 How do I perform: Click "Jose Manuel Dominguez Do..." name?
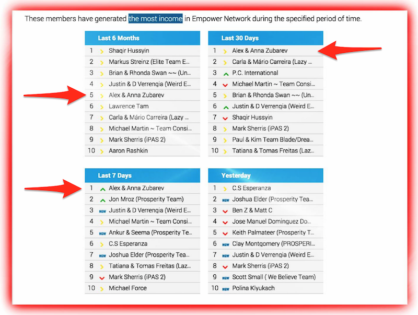pos(272,221)
